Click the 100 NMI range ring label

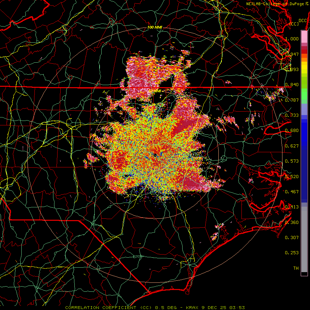(x=155, y=27)
